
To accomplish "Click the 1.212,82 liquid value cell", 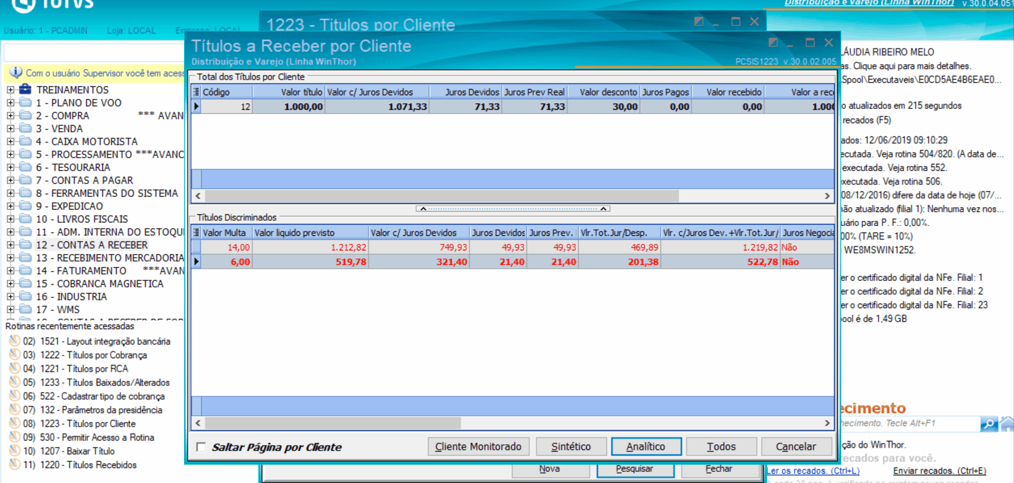I will coord(310,248).
